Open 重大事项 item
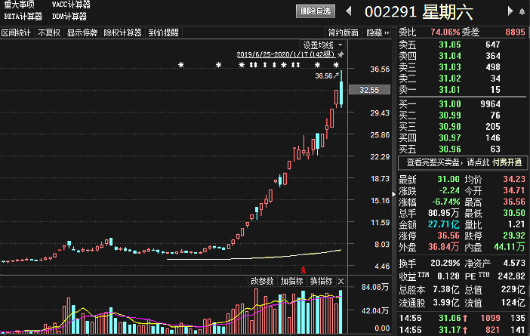 pyautogui.click(x=20, y=5)
